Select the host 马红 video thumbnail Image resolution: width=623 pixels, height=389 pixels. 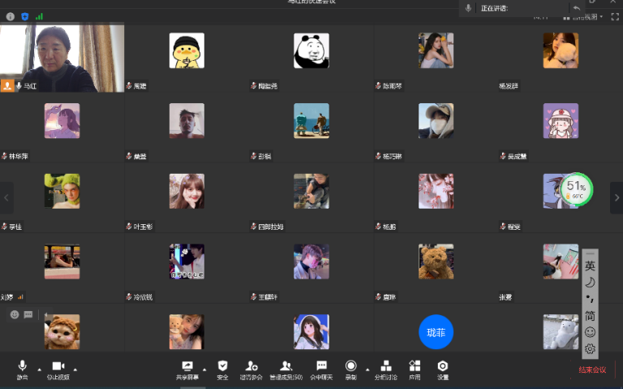pos(62,58)
